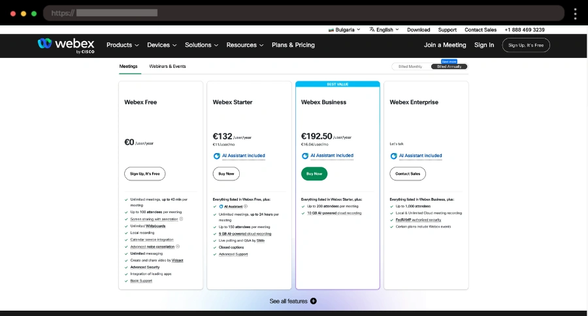Click the BEST VALUE banner
The image size is (588, 316).
coord(338,84)
